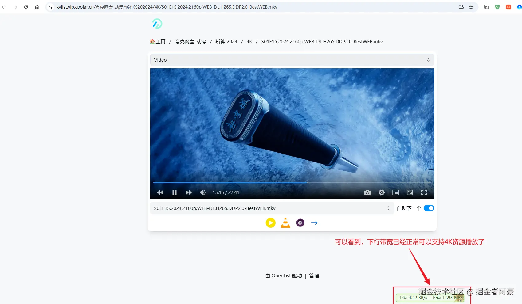Open the video in VLC player

click(x=285, y=223)
